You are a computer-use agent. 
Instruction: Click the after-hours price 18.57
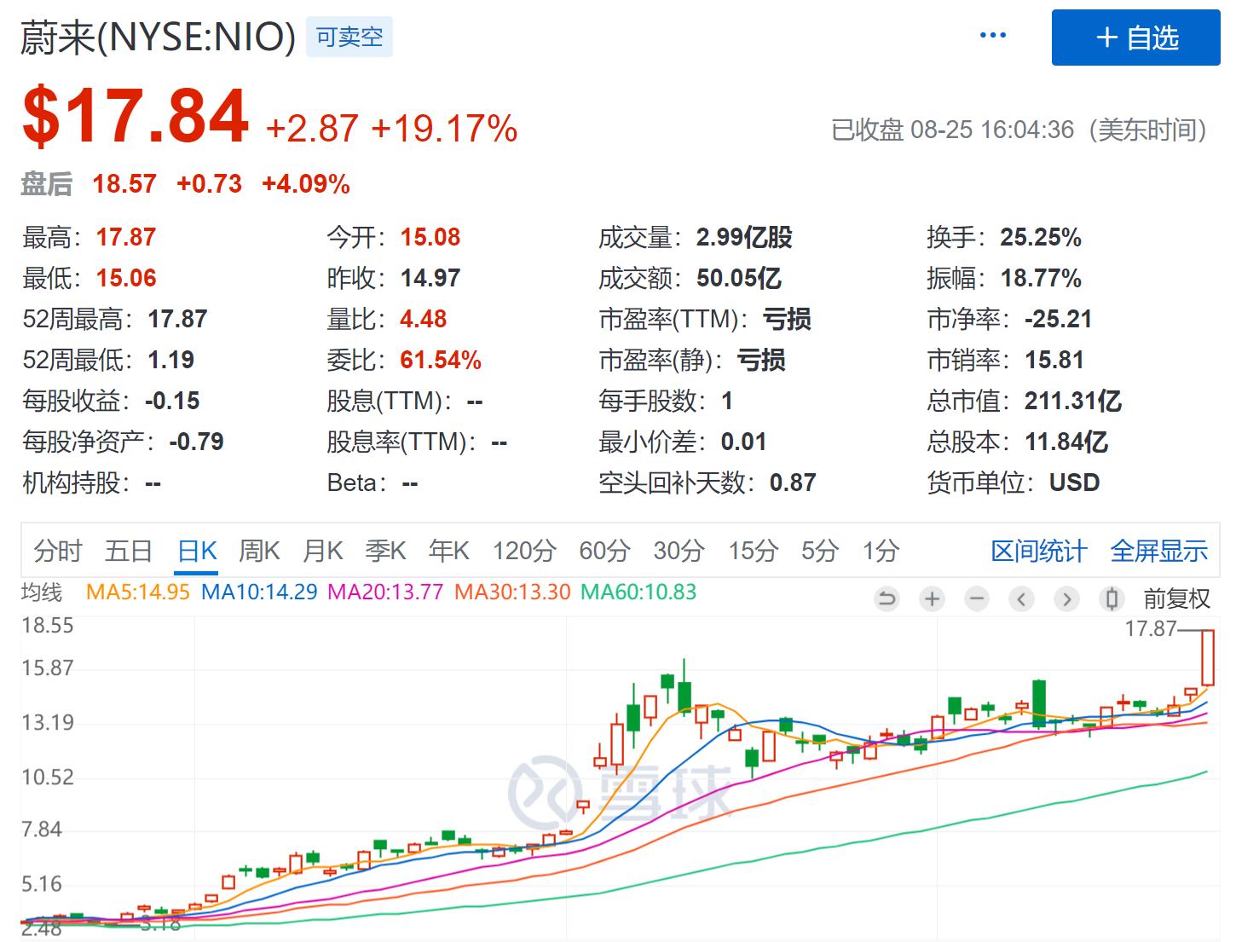point(124,183)
